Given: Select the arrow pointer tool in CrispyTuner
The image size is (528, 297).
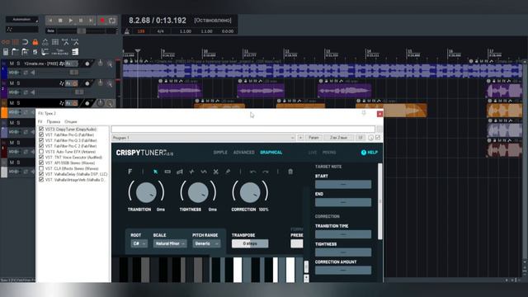Looking at the screenshot, I should click(x=155, y=172).
